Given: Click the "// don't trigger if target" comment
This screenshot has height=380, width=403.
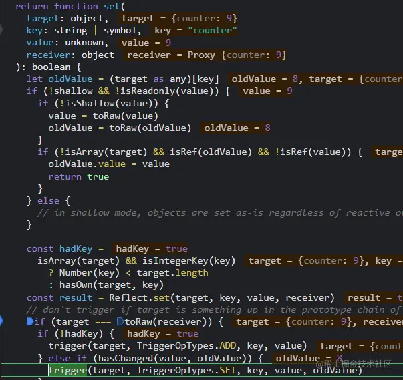Looking at the screenshot, I should pos(215,309).
